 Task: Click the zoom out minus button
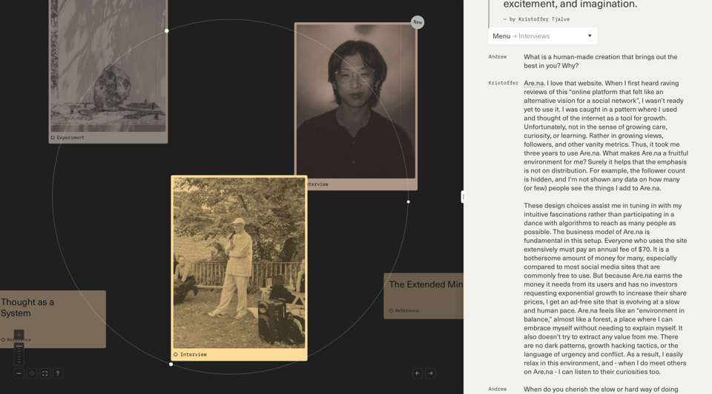point(19,373)
